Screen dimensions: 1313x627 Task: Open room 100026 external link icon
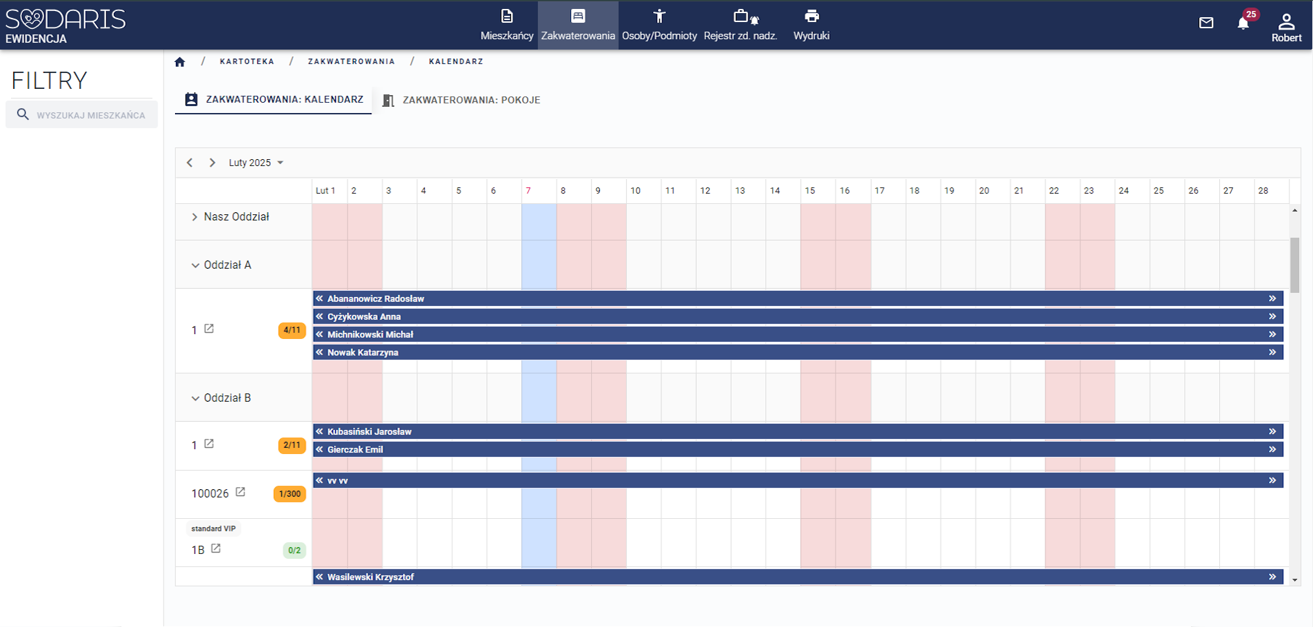pyautogui.click(x=241, y=492)
